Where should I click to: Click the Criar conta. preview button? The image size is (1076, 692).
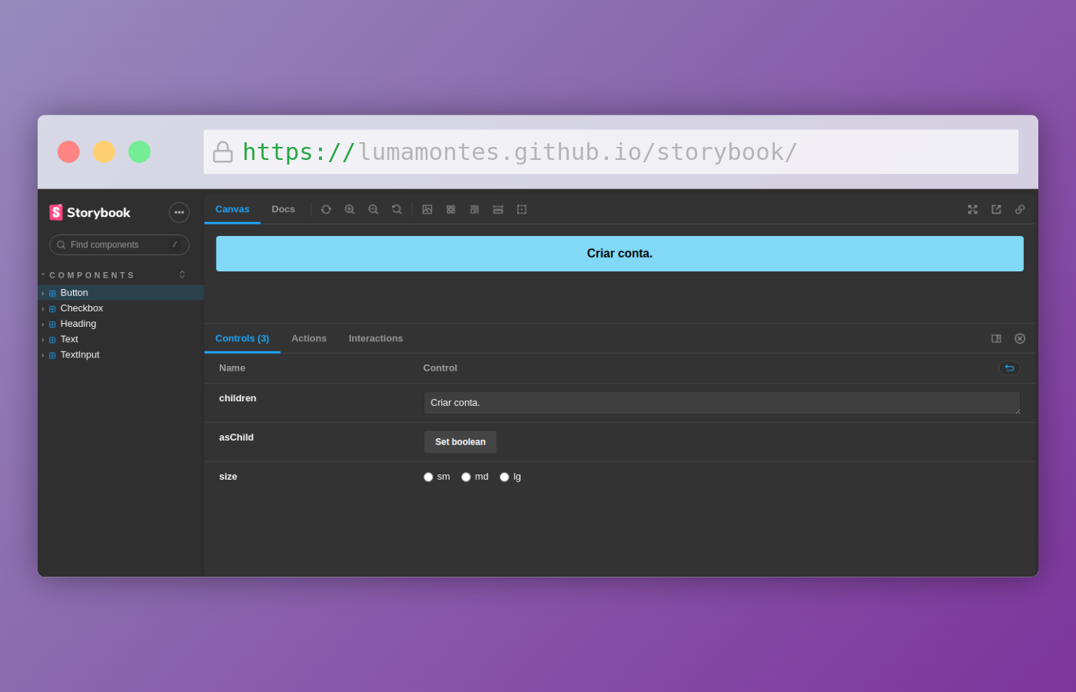[619, 254]
